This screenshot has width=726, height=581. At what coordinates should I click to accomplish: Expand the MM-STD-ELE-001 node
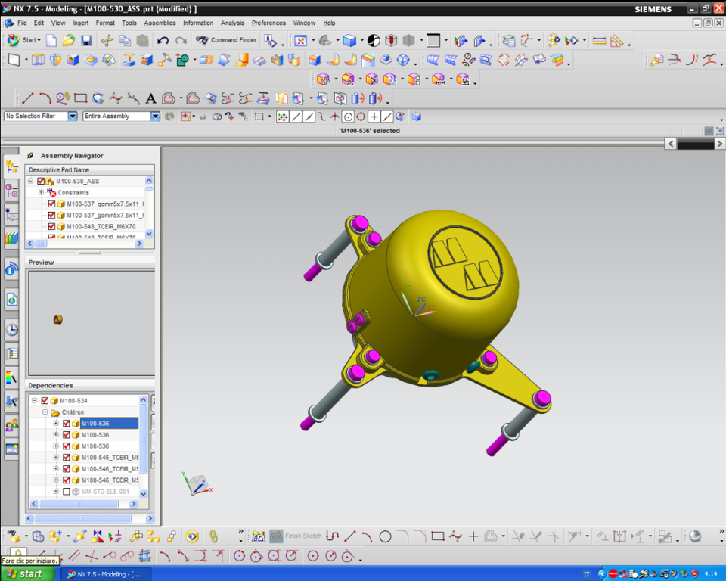[x=55, y=492]
